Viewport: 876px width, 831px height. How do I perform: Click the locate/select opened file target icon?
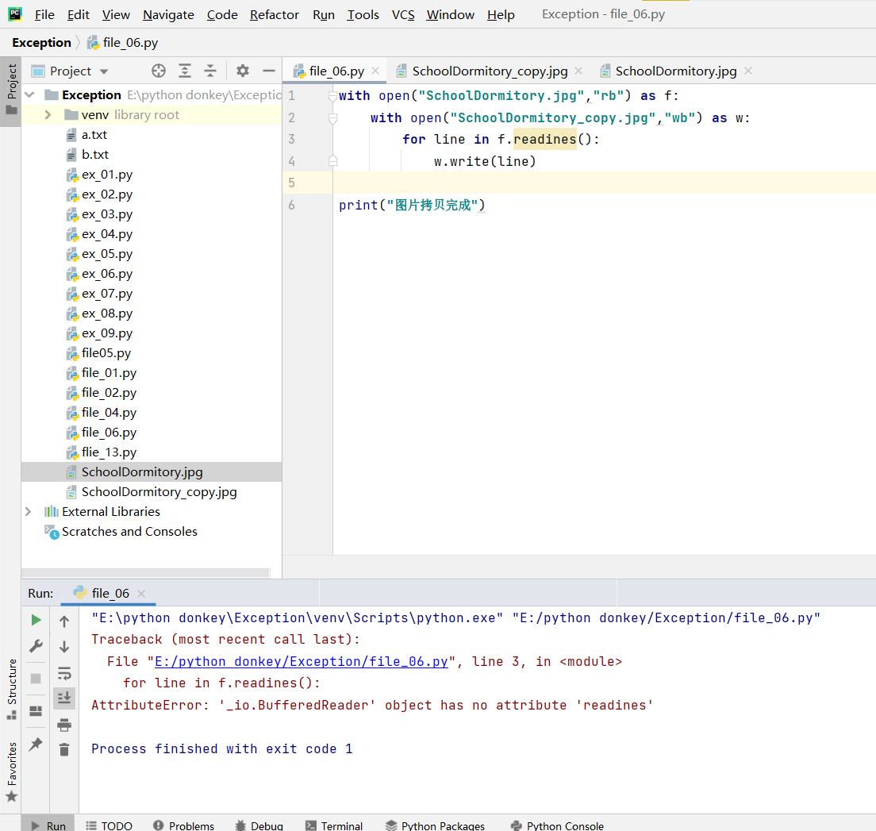tap(159, 71)
